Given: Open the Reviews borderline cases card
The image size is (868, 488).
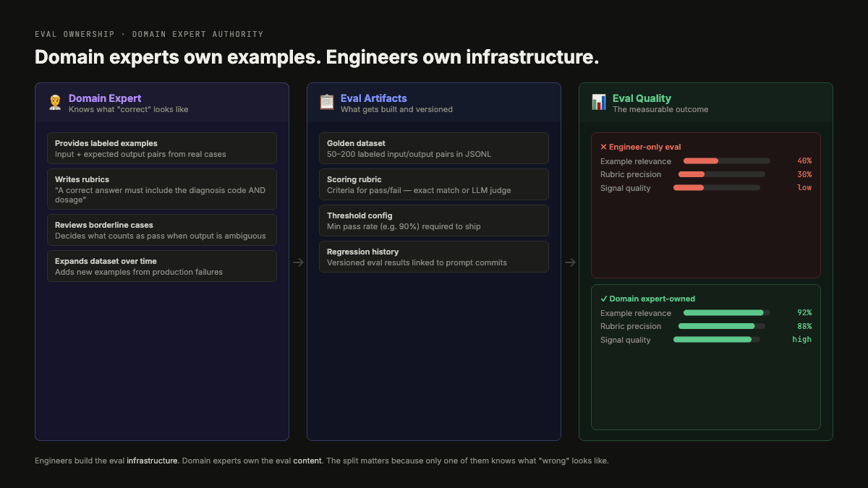Looking at the screenshot, I should (x=162, y=230).
